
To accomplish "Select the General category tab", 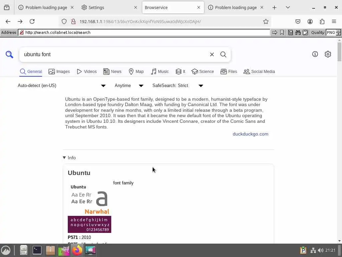I will [x=31, y=72].
